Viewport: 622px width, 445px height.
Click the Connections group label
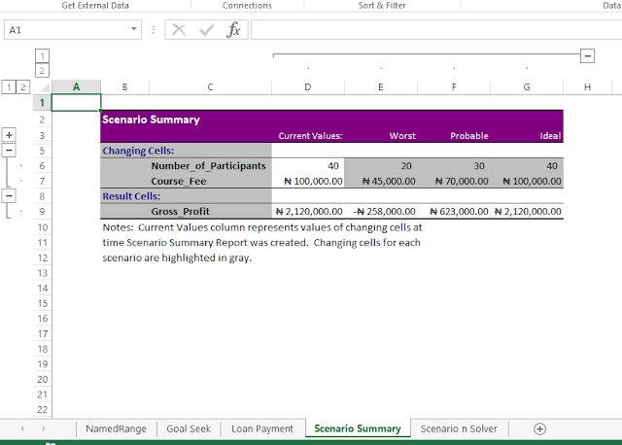(247, 5)
